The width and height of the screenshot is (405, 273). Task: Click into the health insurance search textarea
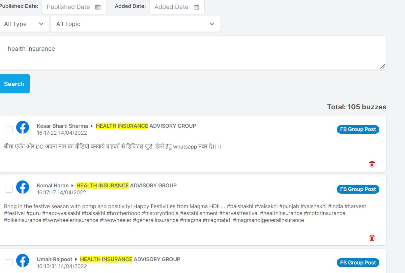click(192, 53)
